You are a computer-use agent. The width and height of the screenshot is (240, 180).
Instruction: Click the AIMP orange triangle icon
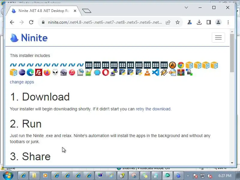pyautogui.click(x=172, y=65)
